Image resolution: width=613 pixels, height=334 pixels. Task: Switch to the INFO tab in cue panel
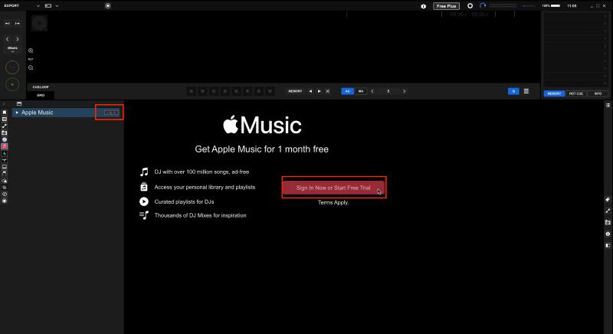click(x=598, y=93)
